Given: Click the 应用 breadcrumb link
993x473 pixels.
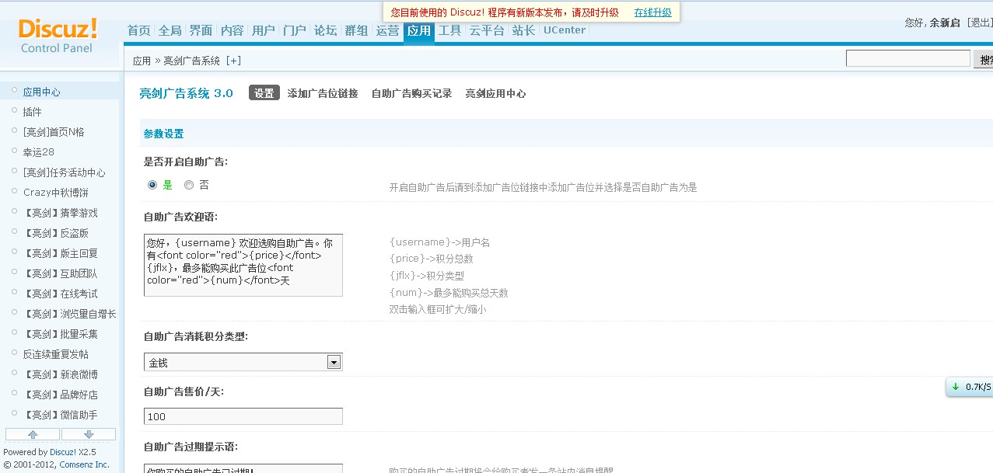Looking at the screenshot, I should click(x=142, y=61).
